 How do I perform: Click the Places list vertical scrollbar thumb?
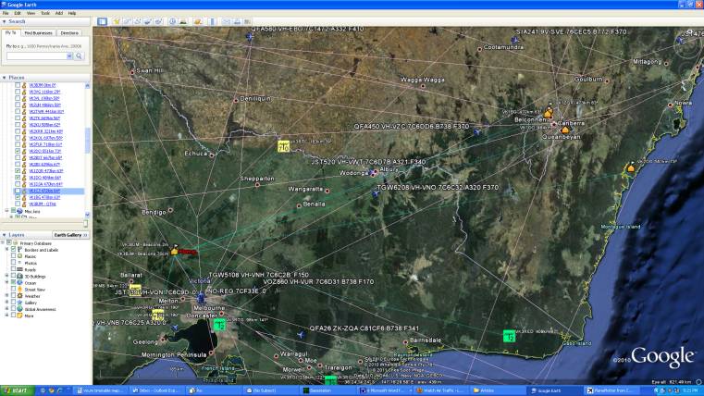[88, 140]
